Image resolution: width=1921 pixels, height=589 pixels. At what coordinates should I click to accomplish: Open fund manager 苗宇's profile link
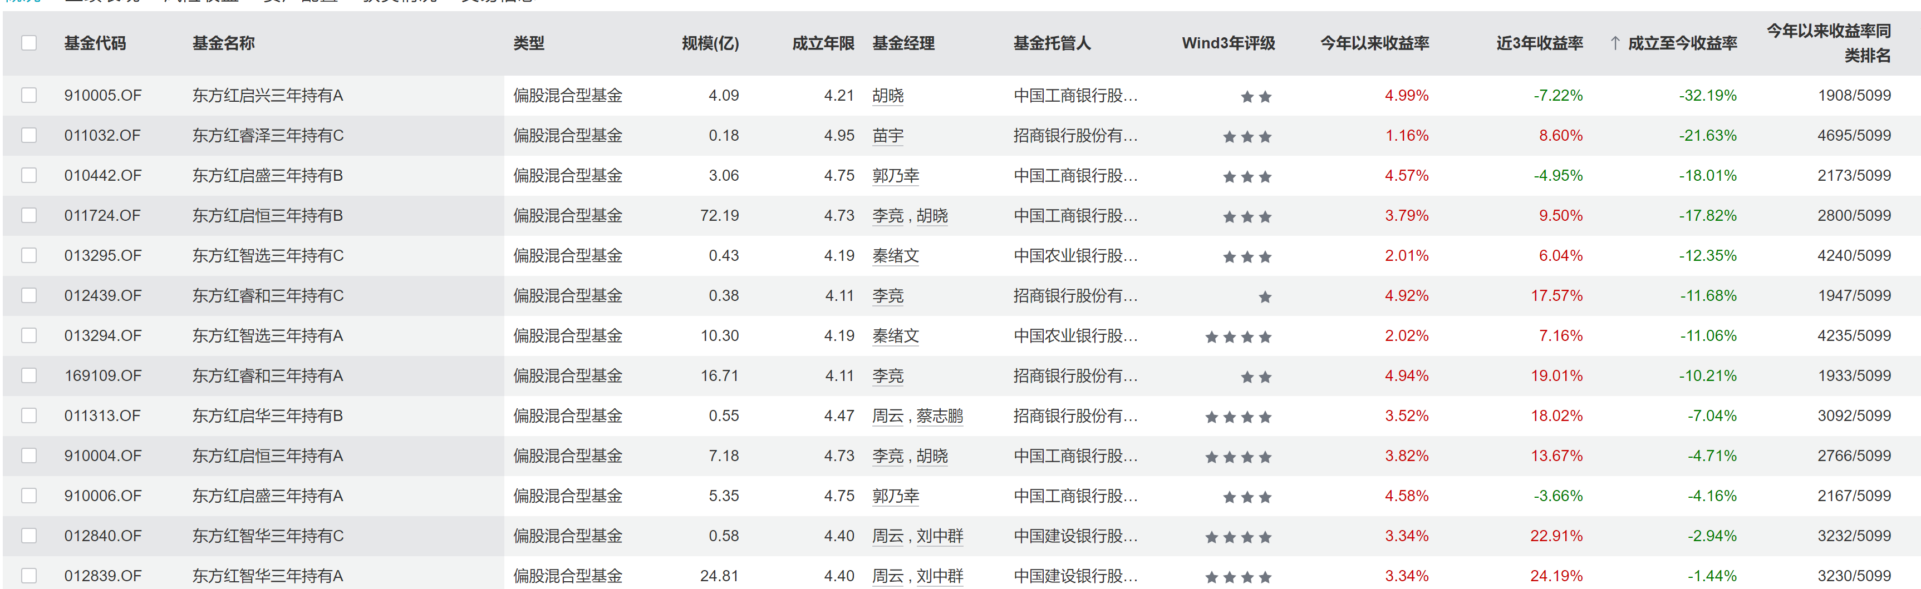pos(887,136)
